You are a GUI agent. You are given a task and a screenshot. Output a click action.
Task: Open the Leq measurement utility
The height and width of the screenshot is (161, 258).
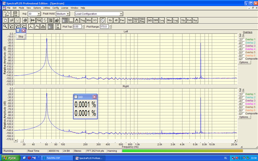(x=162, y=20)
